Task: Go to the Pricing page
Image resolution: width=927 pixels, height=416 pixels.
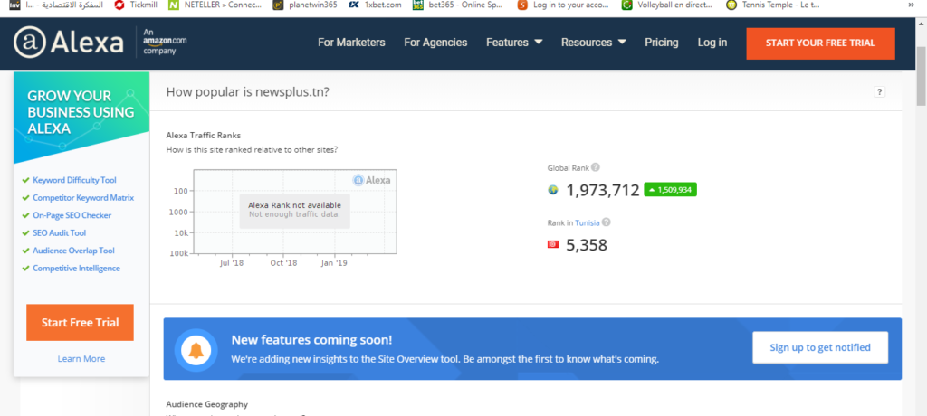Action: [x=661, y=43]
